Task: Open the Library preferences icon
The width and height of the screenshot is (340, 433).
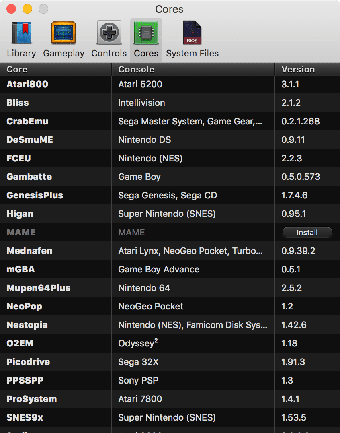Action: pos(22,33)
